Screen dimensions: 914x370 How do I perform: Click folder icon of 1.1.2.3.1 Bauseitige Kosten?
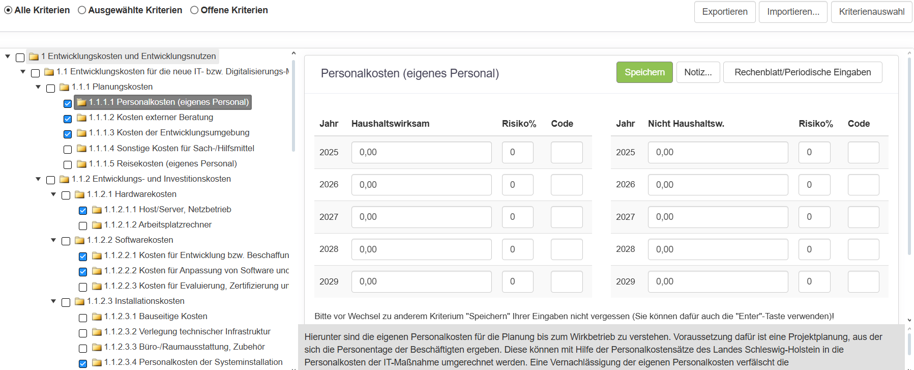point(97,317)
